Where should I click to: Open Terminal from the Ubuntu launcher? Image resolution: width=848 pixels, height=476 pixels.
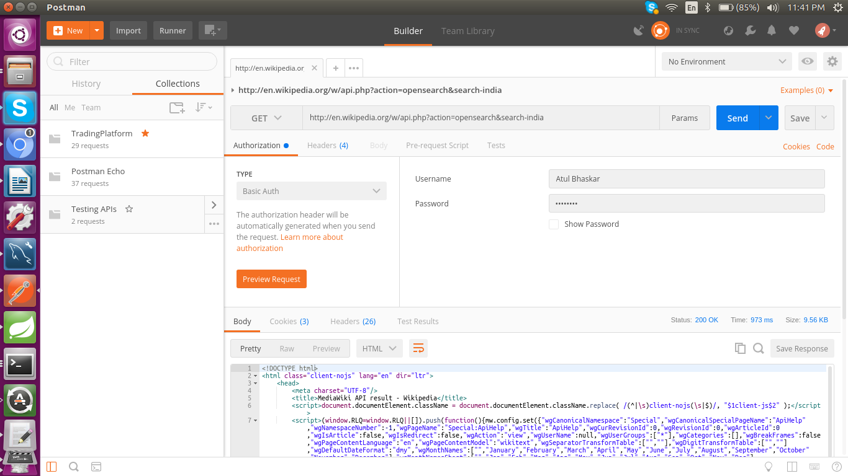20,364
